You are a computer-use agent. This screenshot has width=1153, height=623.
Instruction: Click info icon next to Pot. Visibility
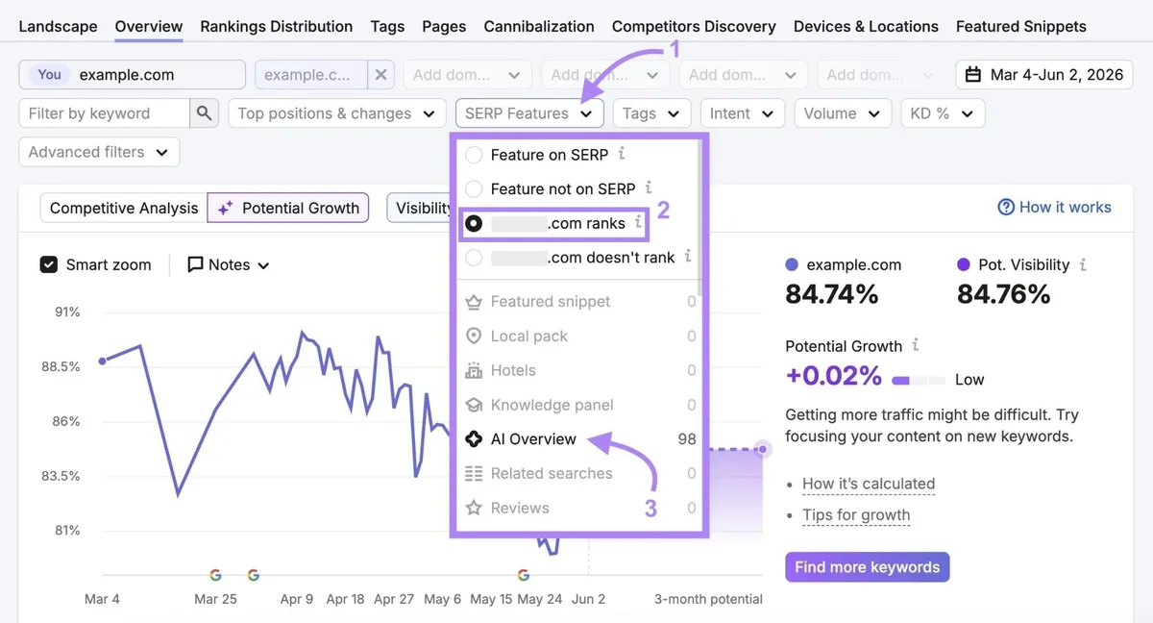[x=1083, y=264]
